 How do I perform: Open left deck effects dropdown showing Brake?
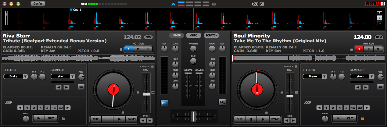16,76
